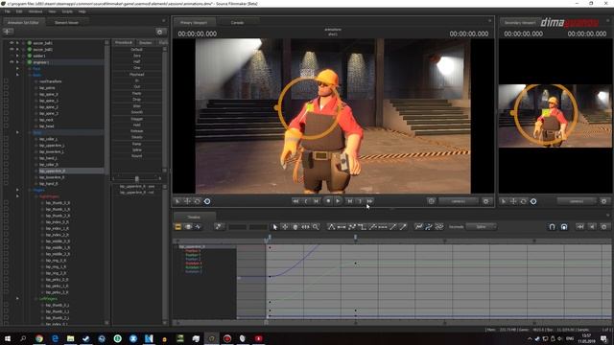Click the fast-forward to end button
614x345 pixels.
369,201
